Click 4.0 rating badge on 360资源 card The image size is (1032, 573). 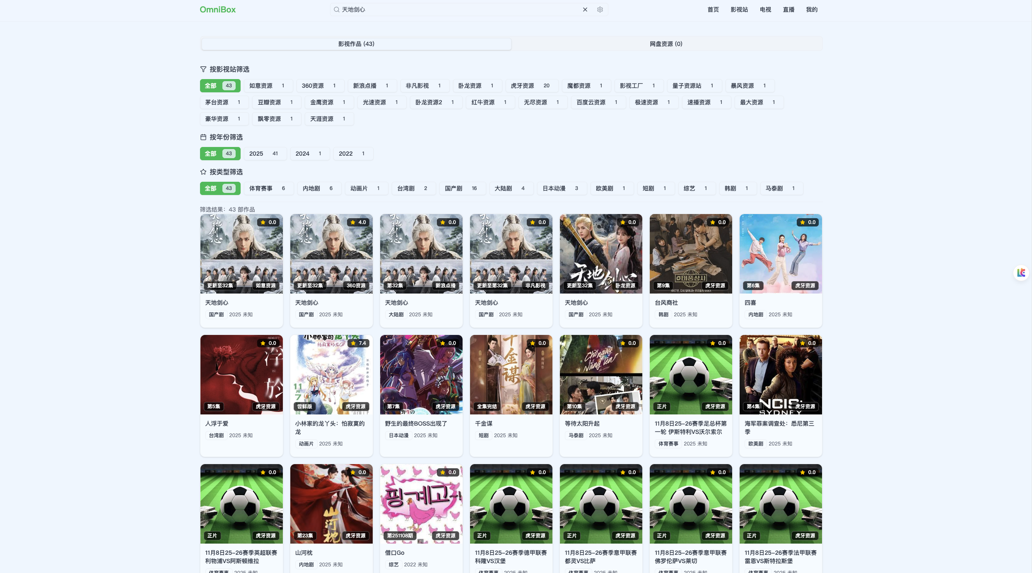pos(358,222)
